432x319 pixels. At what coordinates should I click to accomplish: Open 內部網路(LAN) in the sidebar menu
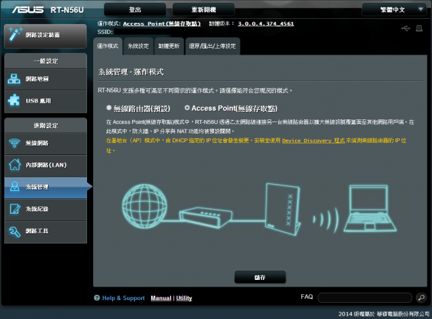coord(45,165)
